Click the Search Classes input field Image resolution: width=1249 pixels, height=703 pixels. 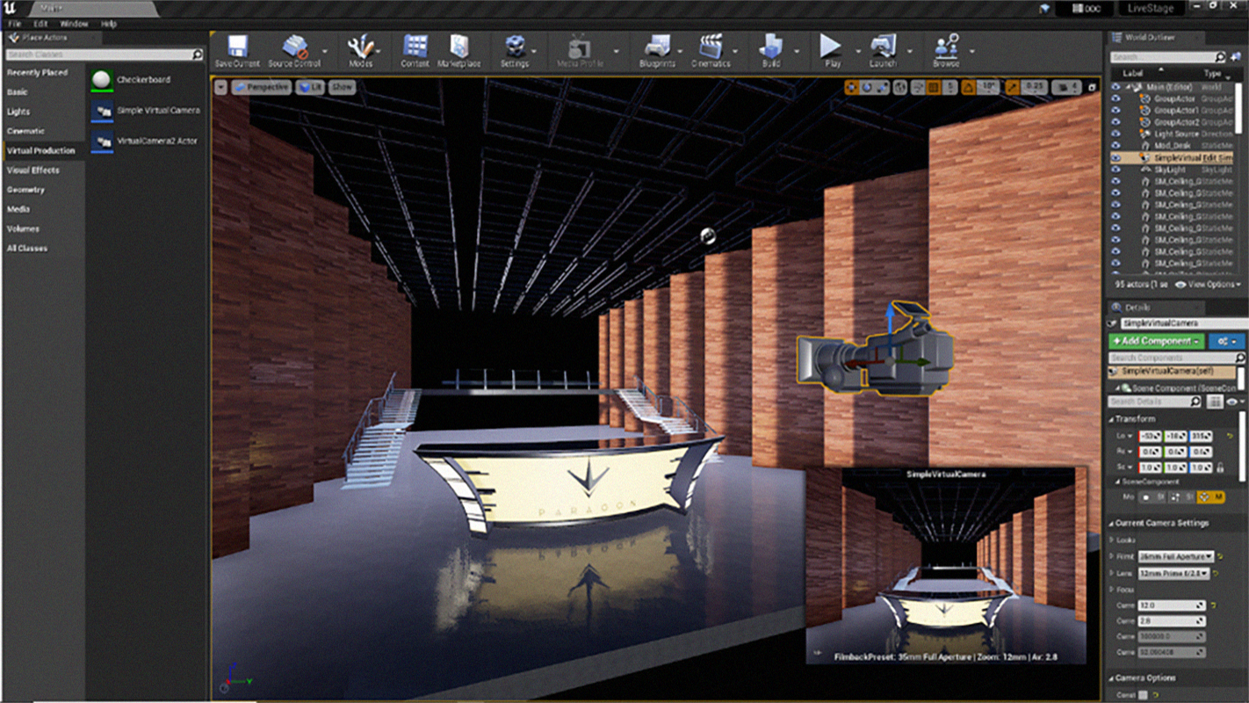point(104,54)
